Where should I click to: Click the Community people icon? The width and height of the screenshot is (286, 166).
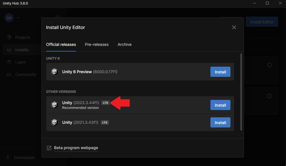[x=9, y=74]
